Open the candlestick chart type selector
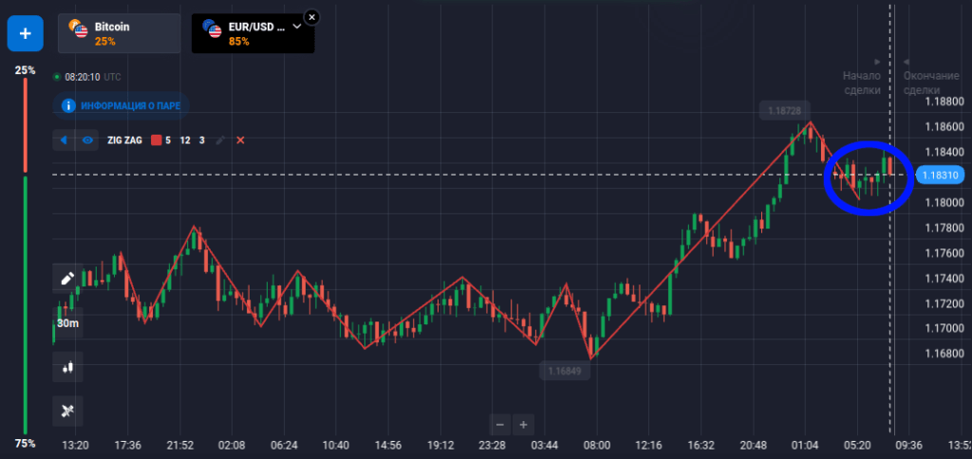The image size is (972, 459). pyautogui.click(x=68, y=367)
